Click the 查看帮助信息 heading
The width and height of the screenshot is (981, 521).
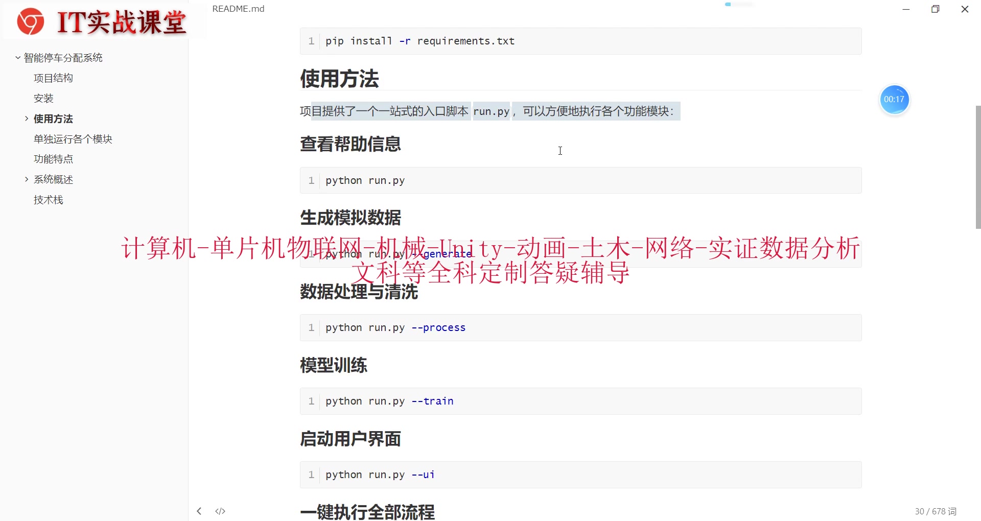pos(351,144)
